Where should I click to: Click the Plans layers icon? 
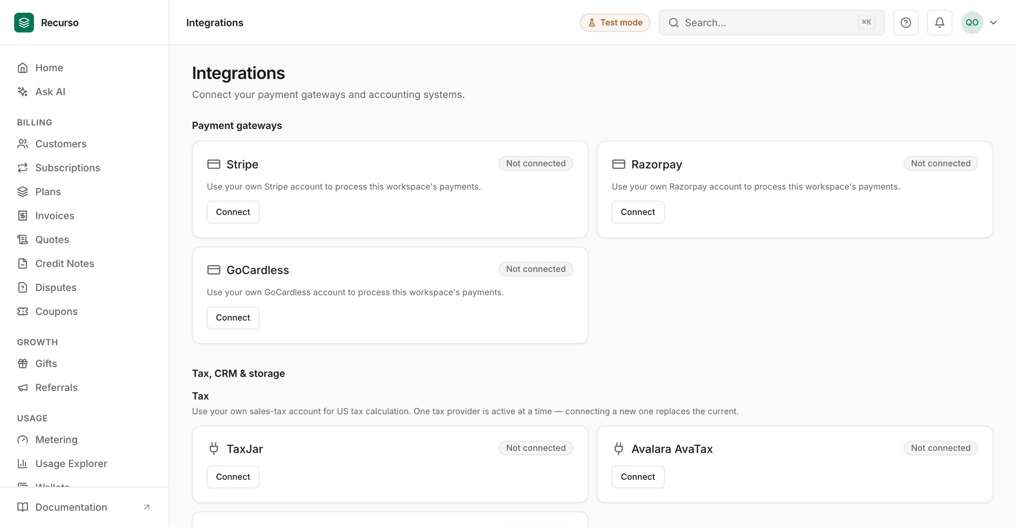[23, 191]
